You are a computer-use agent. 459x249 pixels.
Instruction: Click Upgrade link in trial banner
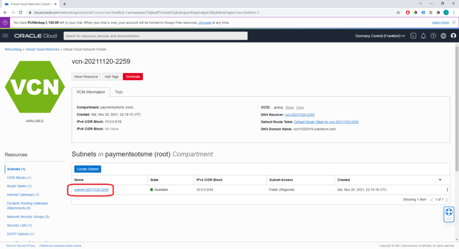tap(204, 22)
